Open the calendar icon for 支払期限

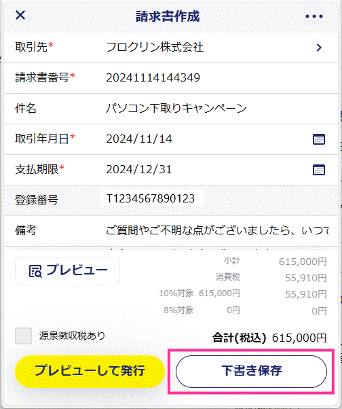[x=318, y=170]
